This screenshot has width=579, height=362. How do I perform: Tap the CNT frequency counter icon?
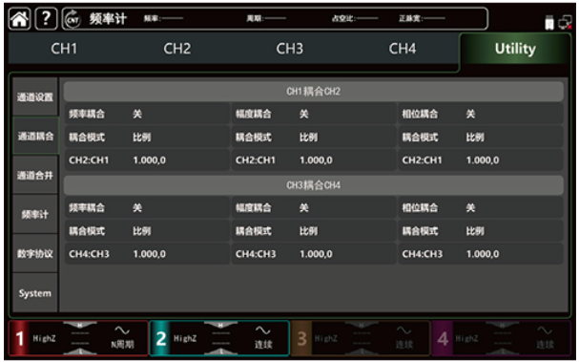[72, 19]
